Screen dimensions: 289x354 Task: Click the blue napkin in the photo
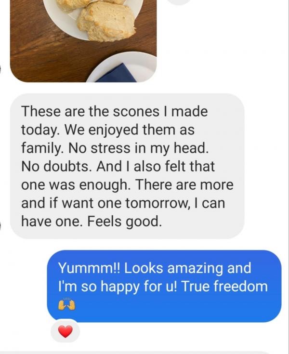(x=117, y=73)
